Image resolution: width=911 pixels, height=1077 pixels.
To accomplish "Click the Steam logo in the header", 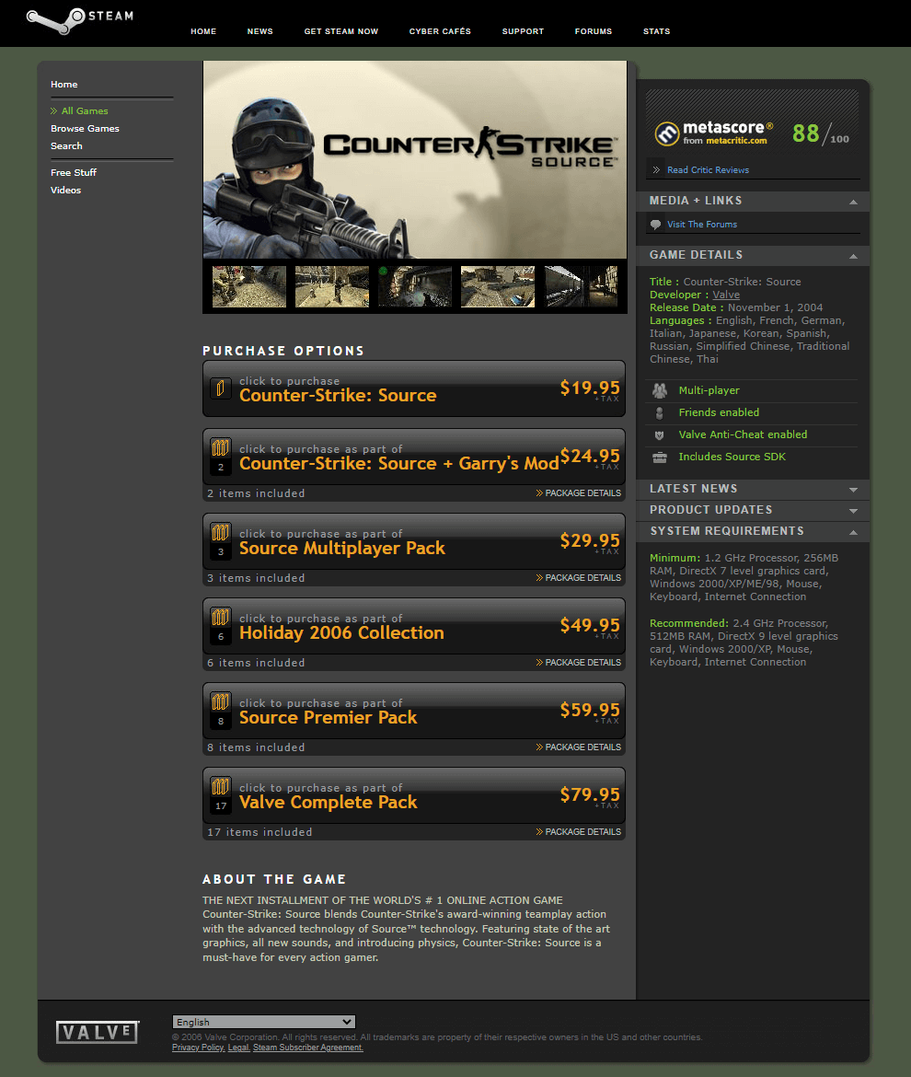I will point(80,20).
